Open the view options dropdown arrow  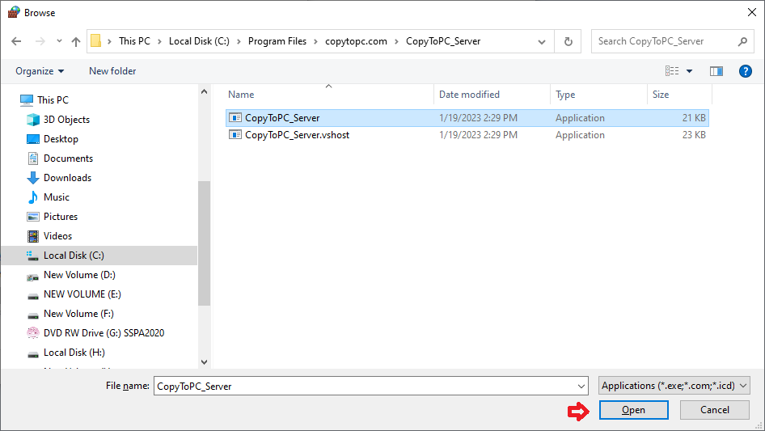coord(689,71)
